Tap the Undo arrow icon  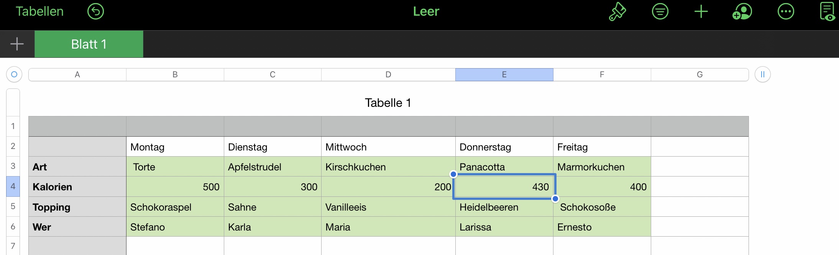[x=95, y=11]
